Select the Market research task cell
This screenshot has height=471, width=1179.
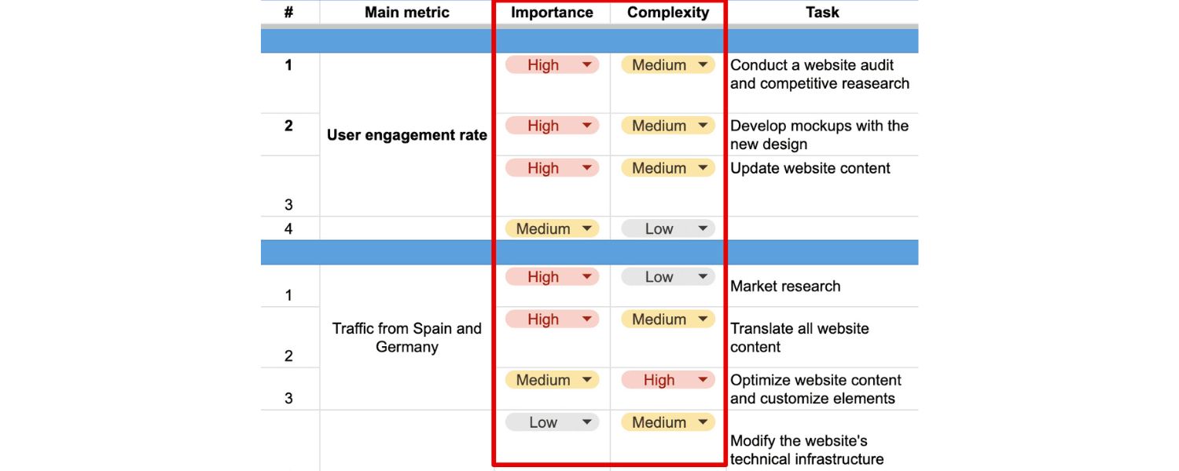point(786,286)
